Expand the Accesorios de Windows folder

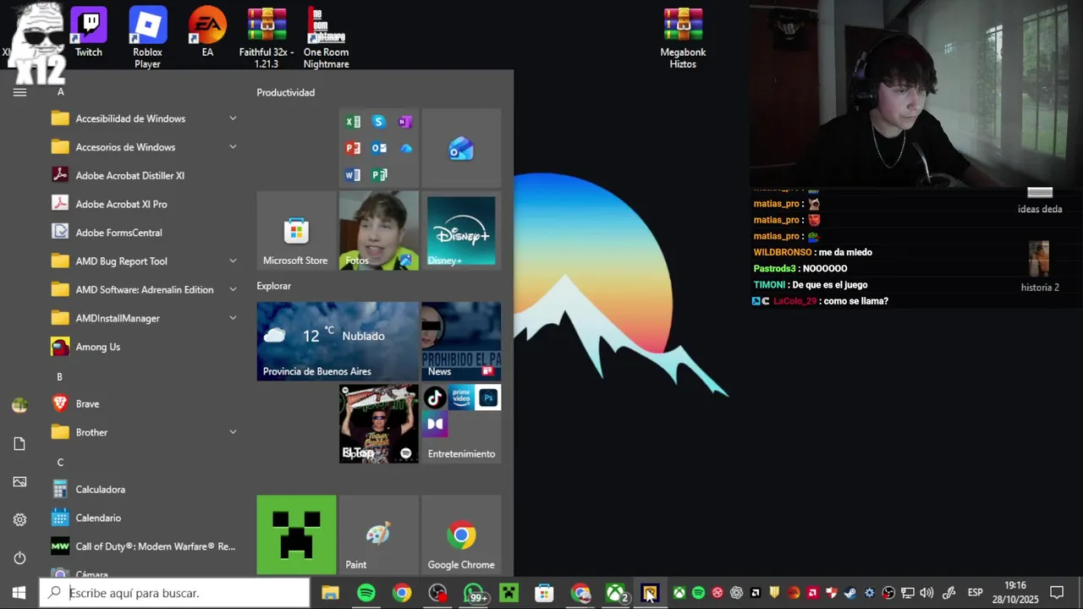144,147
